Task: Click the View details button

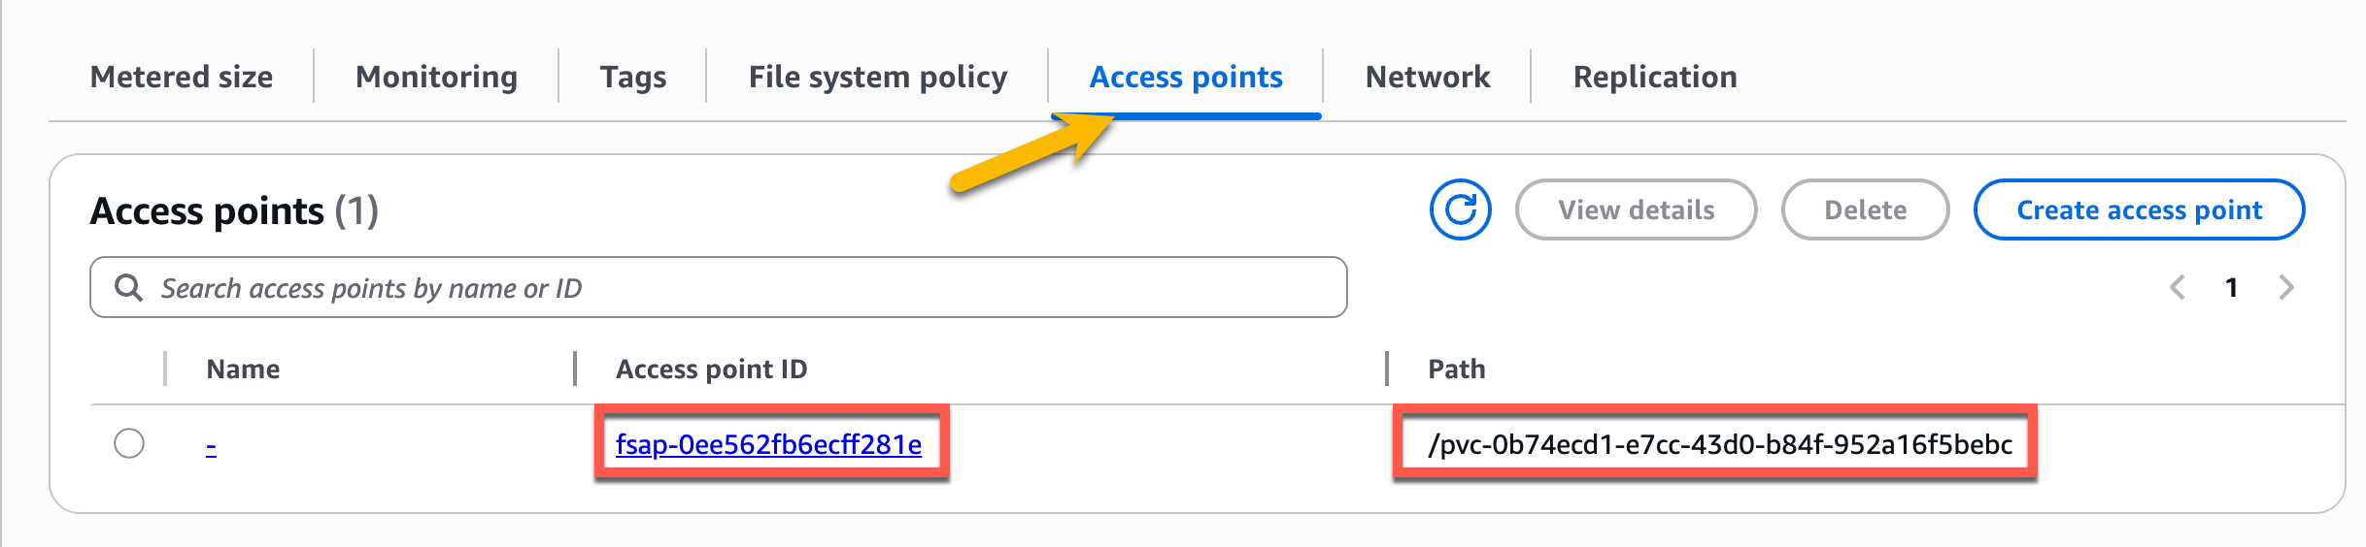Action: (x=1636, y=209)
